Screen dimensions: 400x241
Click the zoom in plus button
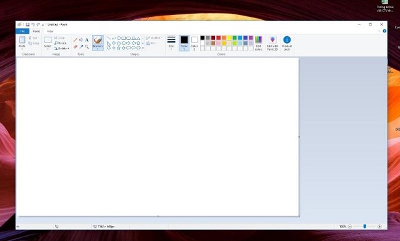379,226
